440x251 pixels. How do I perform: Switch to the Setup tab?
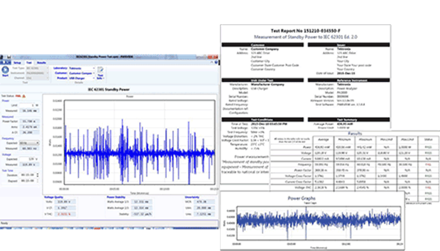click(x=17, y=62)
